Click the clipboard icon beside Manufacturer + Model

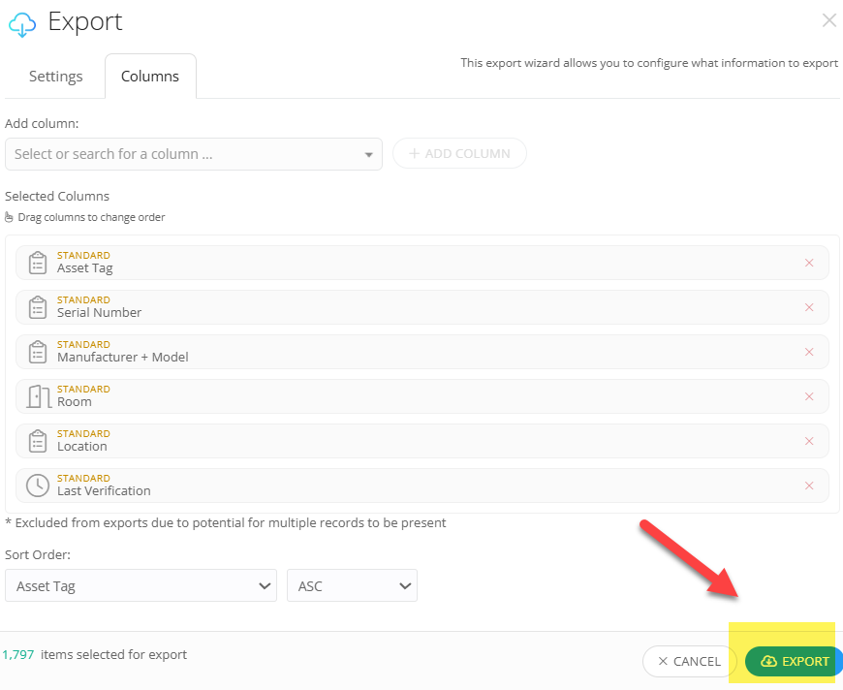pos(37,351)
